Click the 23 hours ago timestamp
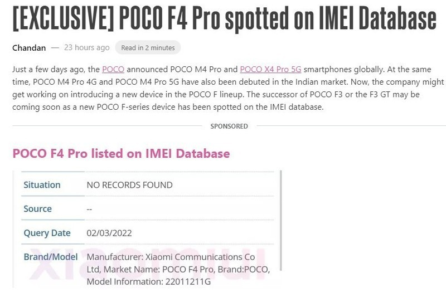 87,47
